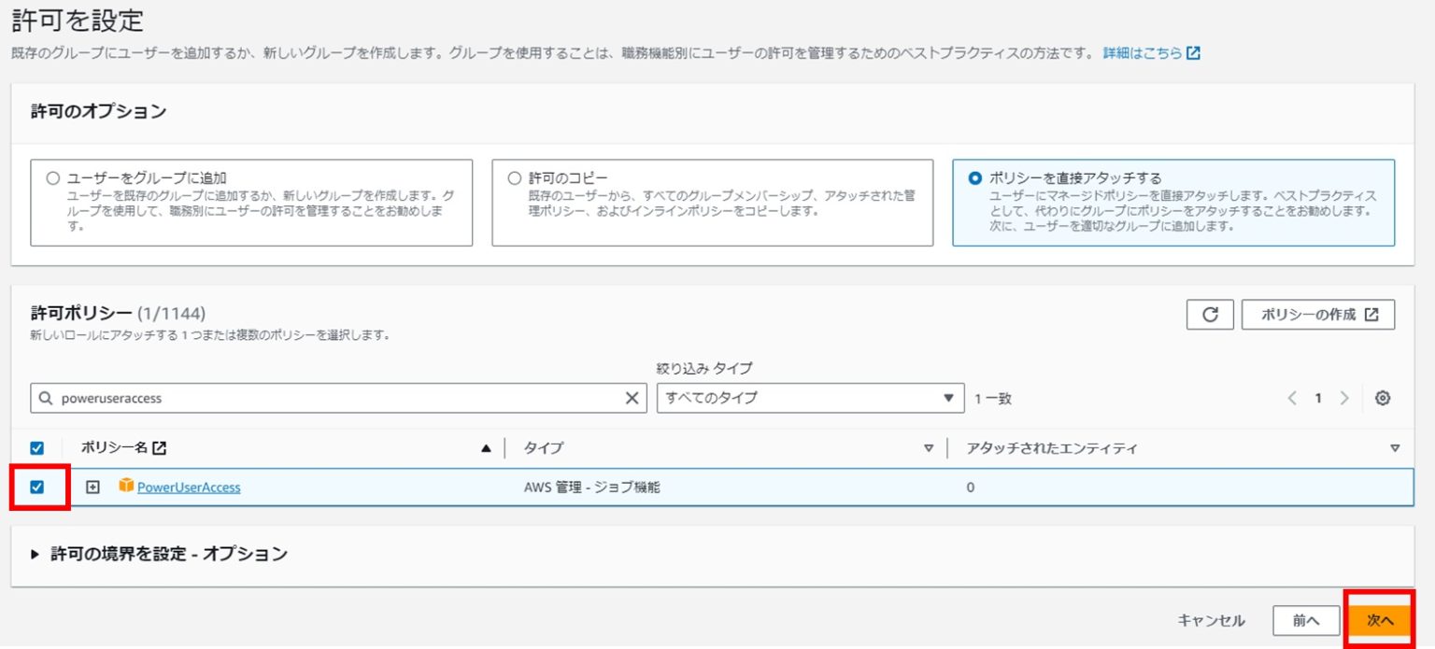Go to next page with right chevron
The height and width of the screenshot is (649, 1435).
click(x=1345, y=397)
